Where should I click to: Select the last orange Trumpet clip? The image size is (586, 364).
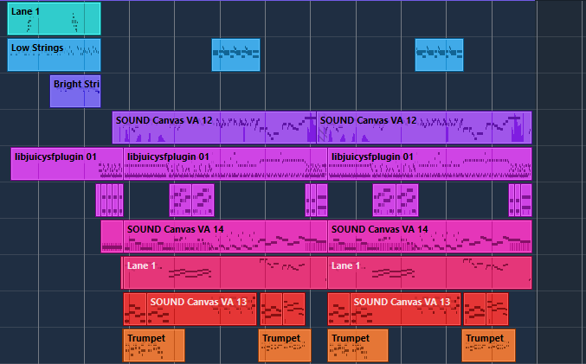[x=489, y=345]
